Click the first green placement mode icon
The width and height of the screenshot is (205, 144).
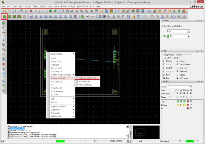pos(5,17)
